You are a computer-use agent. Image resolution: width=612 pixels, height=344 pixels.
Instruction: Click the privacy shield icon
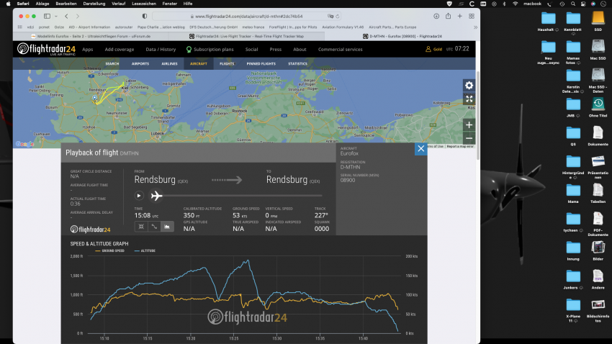[145, 17]
